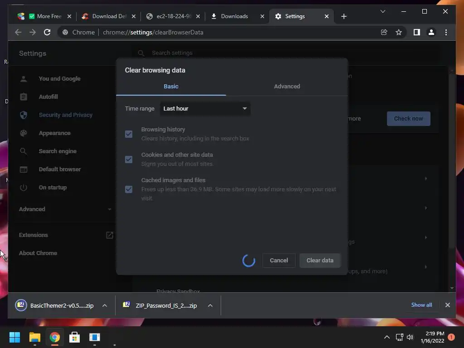Open Appearance settings

(x=54, y=133)
